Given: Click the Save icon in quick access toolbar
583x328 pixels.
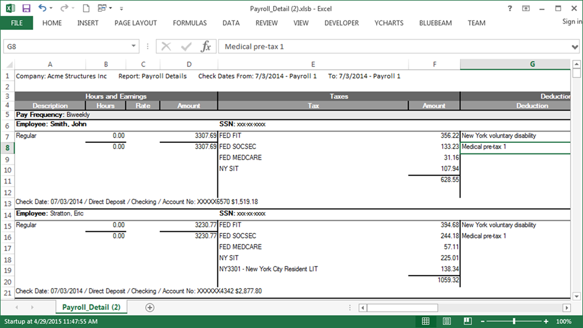Looking at the screenshot, I should [26, 8].
